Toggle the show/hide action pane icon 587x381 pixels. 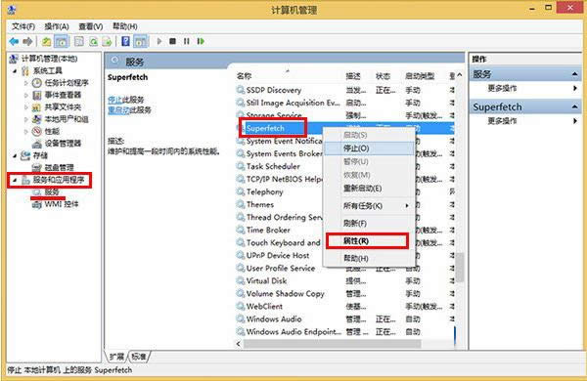141,41
